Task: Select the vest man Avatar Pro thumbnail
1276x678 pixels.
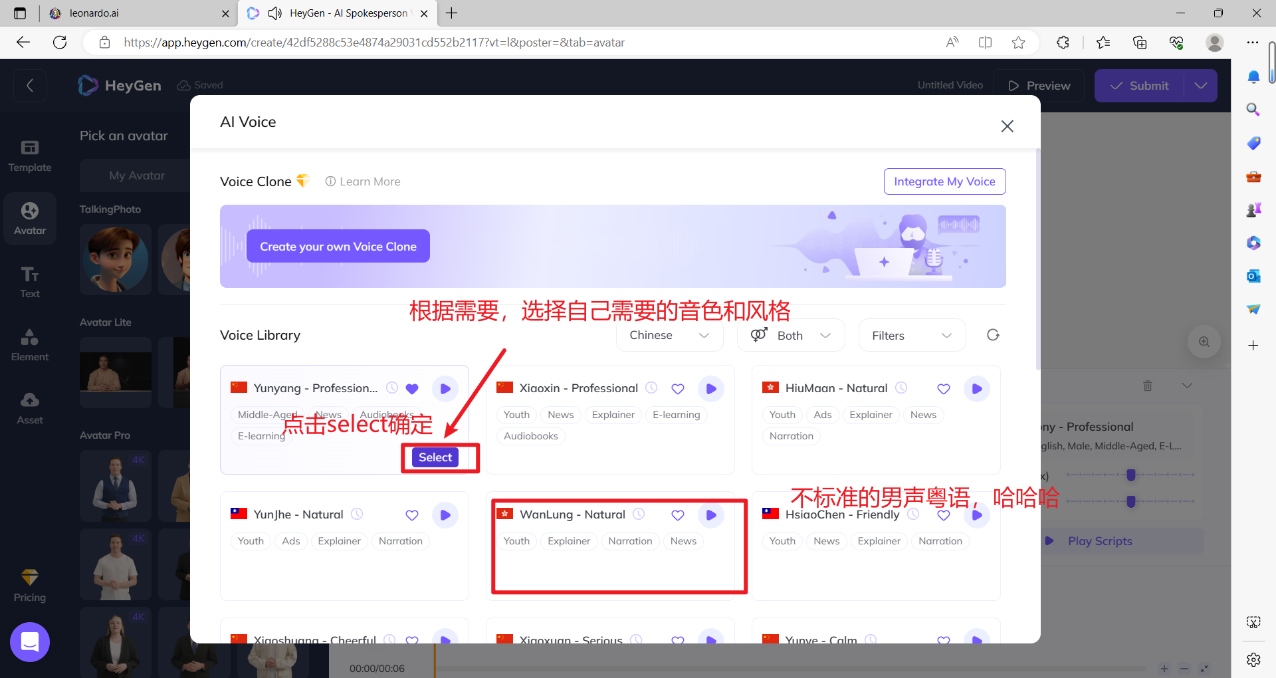Action: [x=116, y=486]
